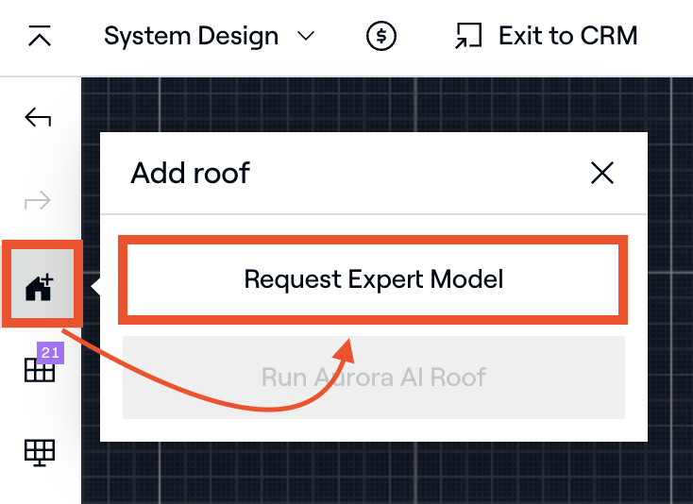This screenshot has height=504, width=693.
Task: Click Exit to CRM
Action: point(547,36)
